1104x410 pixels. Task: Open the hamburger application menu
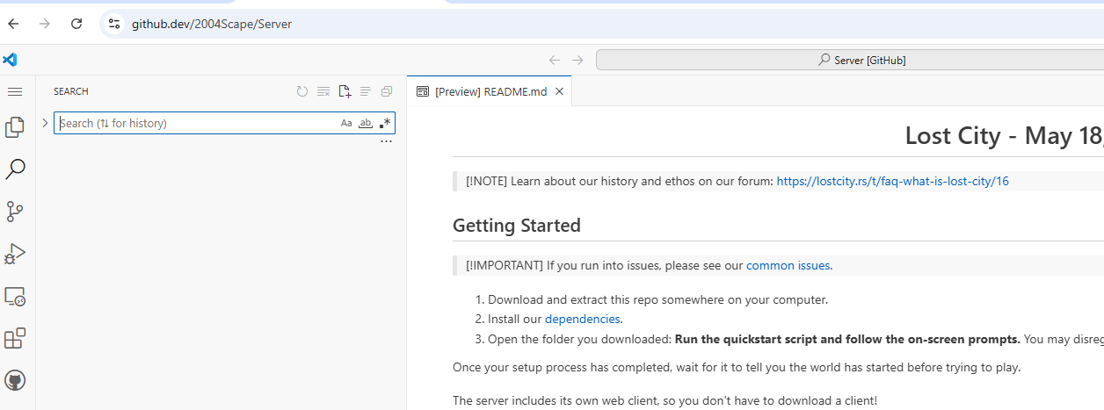14,91
